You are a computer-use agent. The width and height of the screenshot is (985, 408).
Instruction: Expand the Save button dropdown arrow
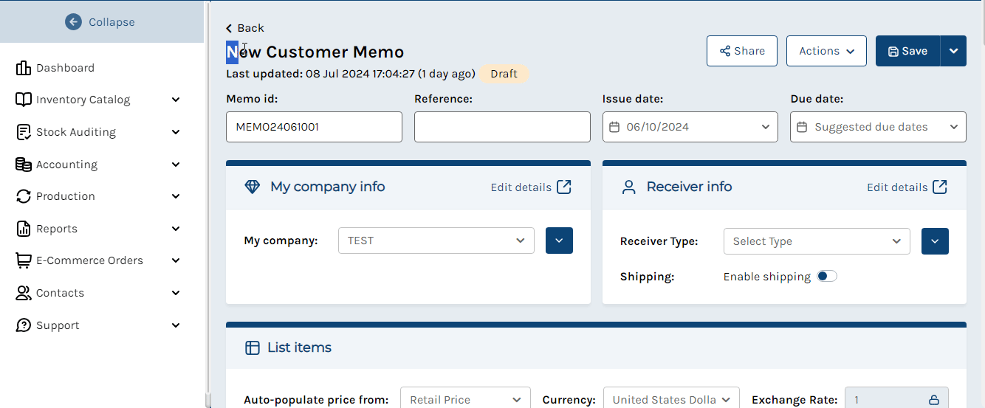[x=953, y=51]
